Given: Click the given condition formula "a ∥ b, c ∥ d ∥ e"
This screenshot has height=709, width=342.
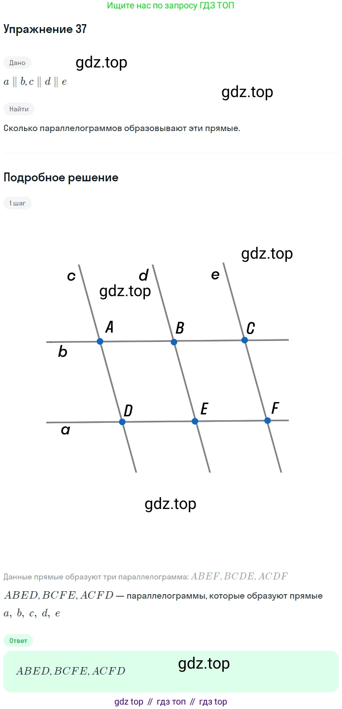Looking at the screenshot, I should (35, 82).
